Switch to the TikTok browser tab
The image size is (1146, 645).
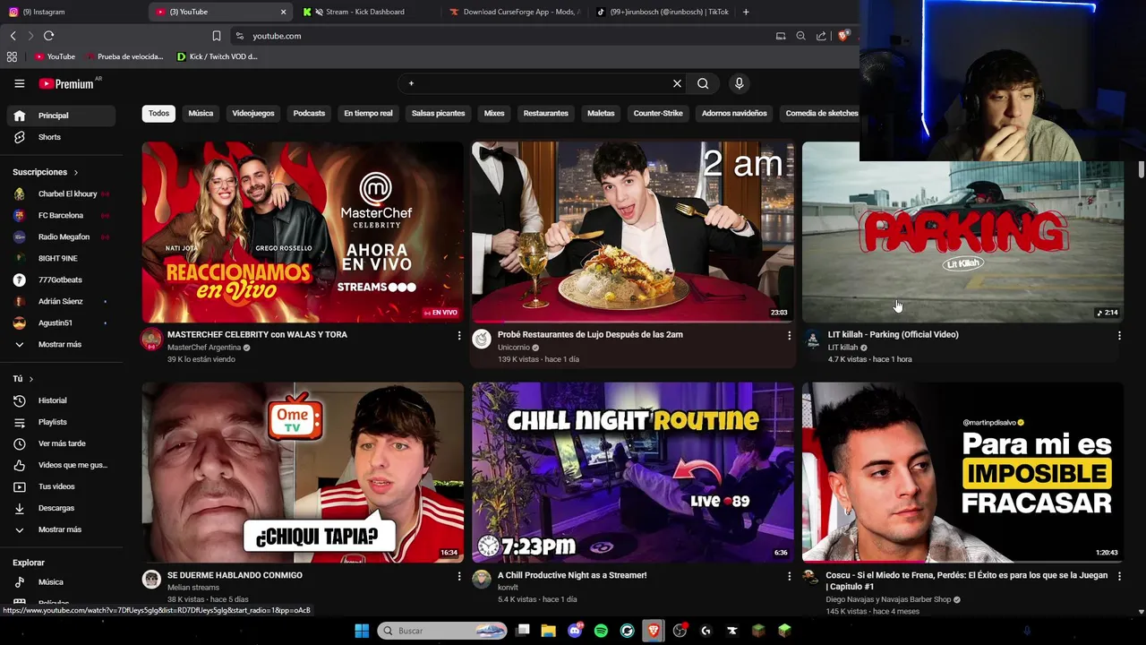tap(662, 12)
